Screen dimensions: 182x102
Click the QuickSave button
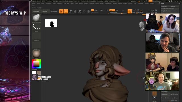[x=133, y=1]
